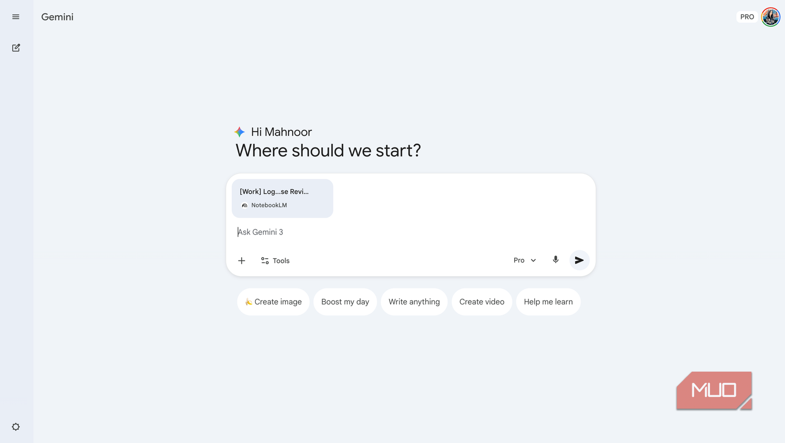Open the settings gear in the sidebar
The image size is (785, 443).
[x=16, y=427]
